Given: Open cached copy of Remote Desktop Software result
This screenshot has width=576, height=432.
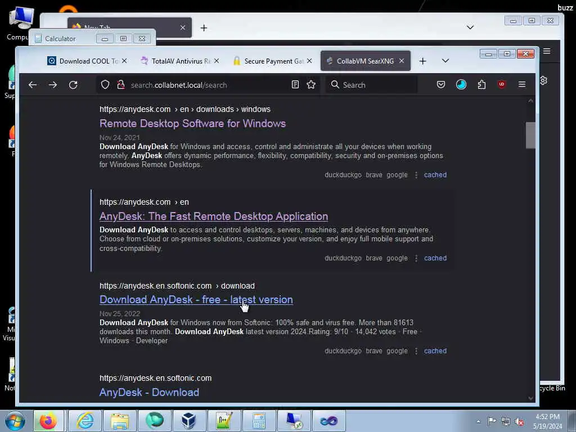Looking at the screenshot, I should [x=435, y=175].
